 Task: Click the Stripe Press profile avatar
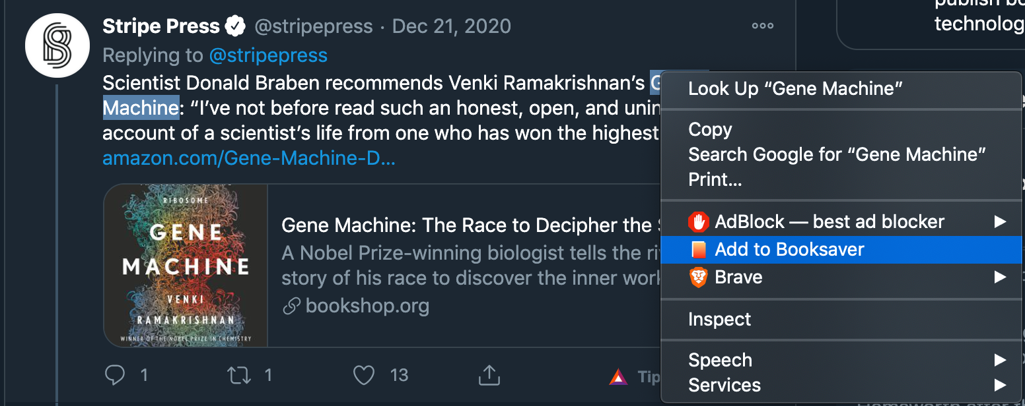click(57, 46)
